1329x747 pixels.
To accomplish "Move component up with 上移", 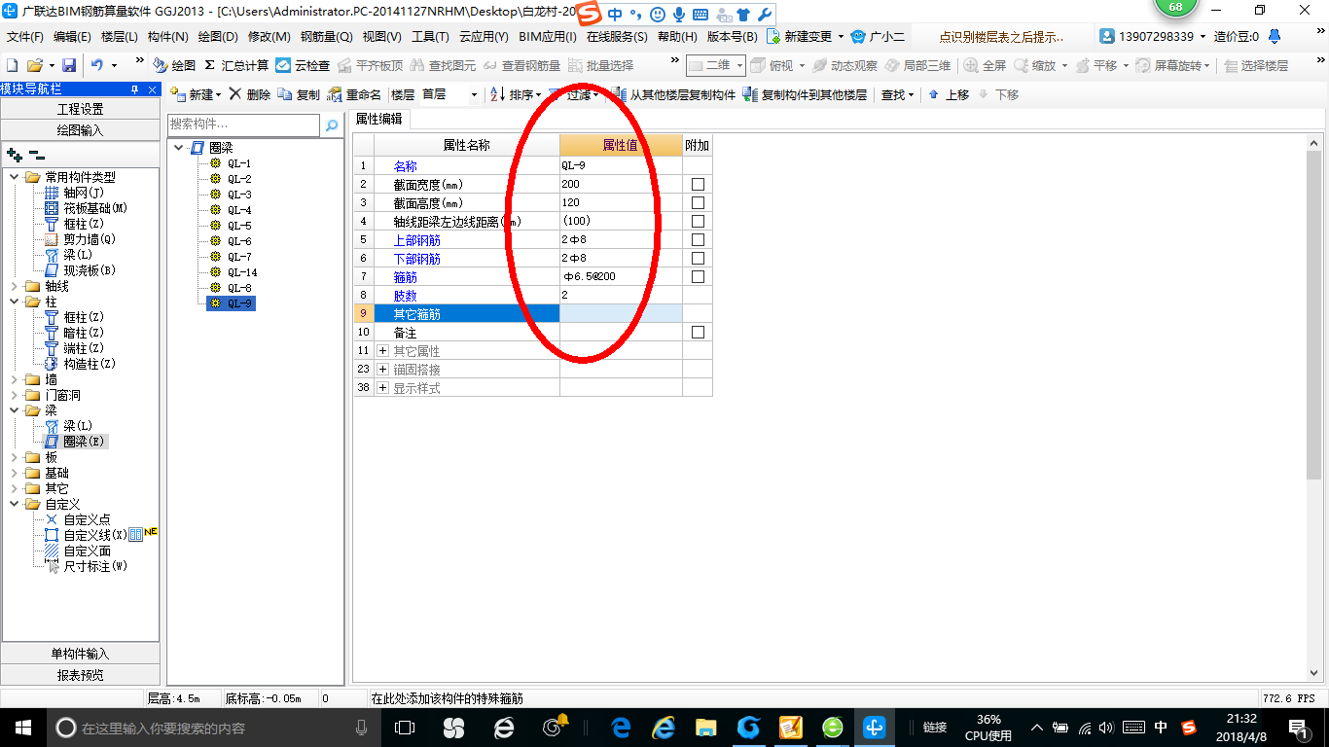I will pyautogui.click(x=949, y=94).
